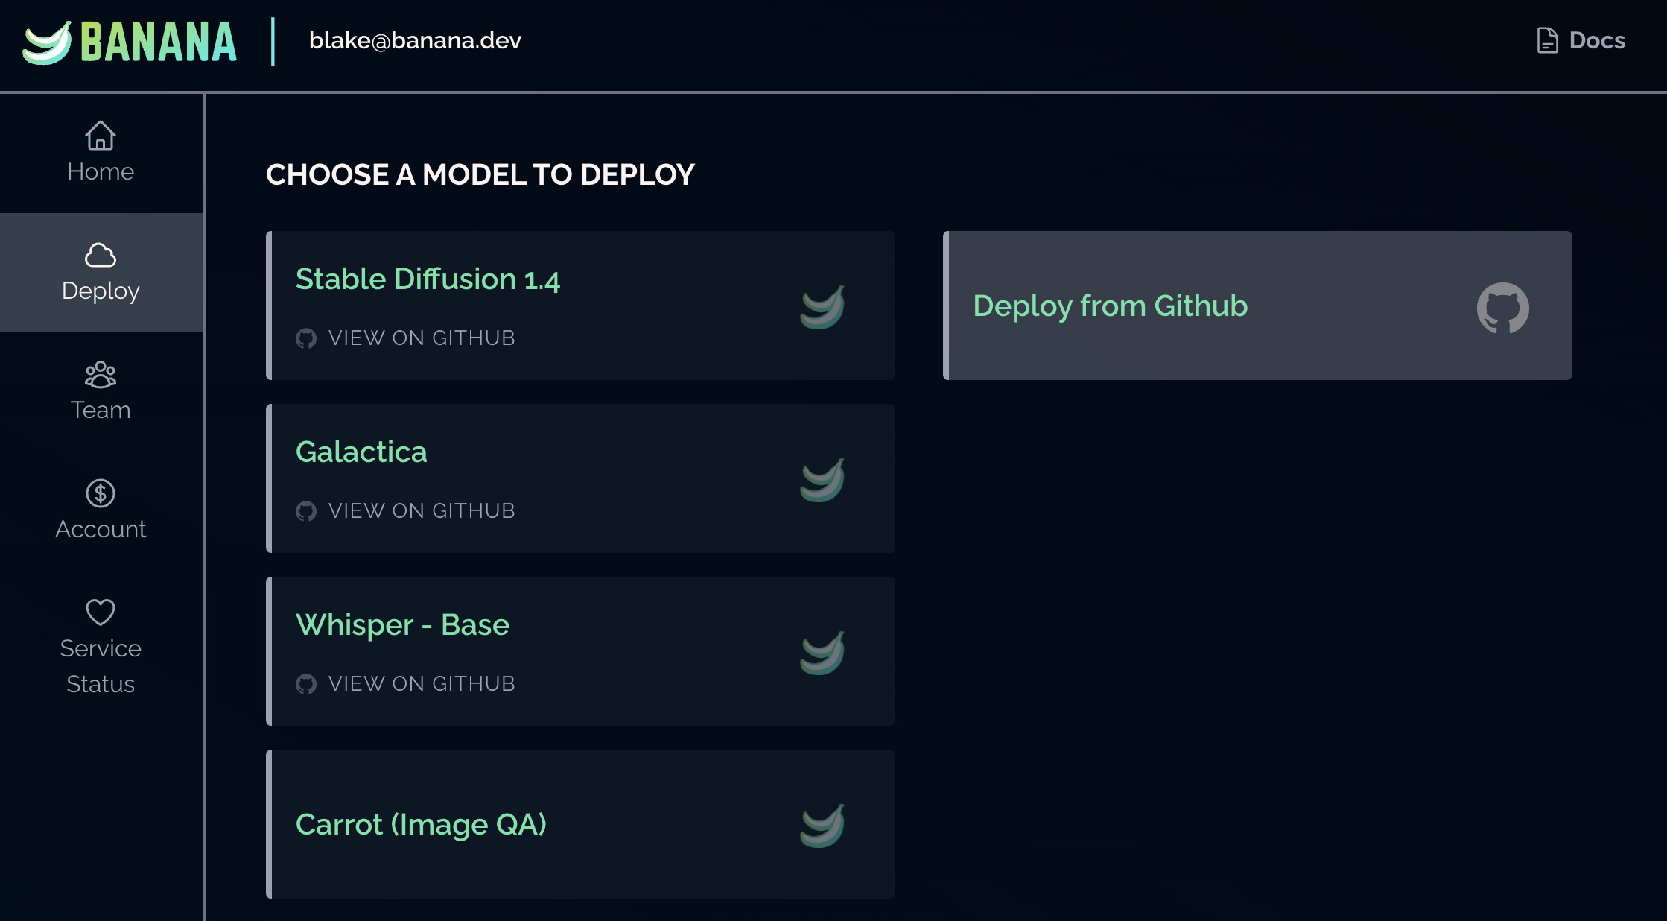Click banana icon on Galactica card
This screenshot has height=921, width=1667.
coord(822,479)
